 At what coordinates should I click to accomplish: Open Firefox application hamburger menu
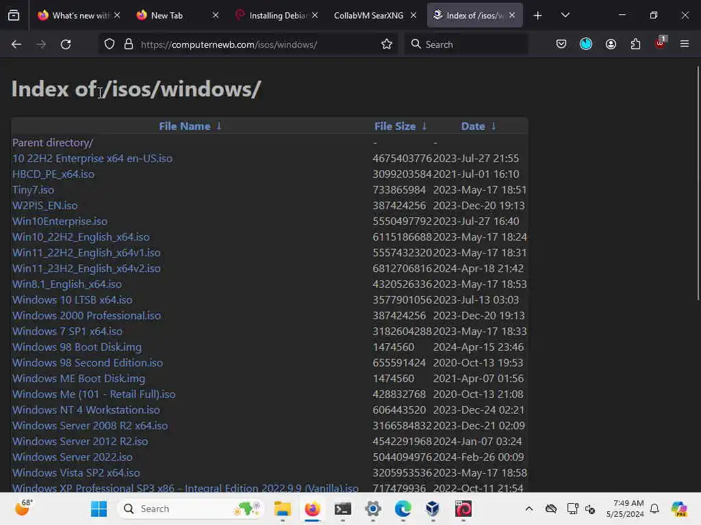[x=685, y=44]
